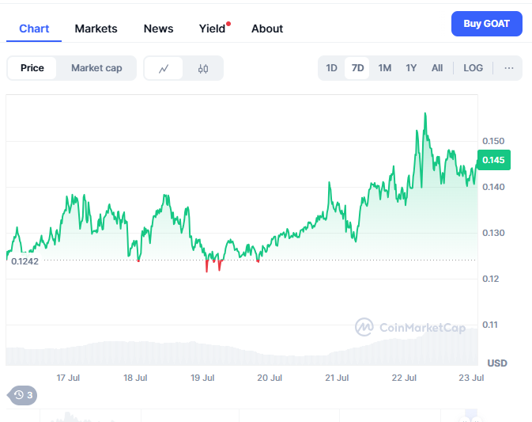
Task: Select the 7D time range
Action: pyautogui.click(x=357, y=68)
